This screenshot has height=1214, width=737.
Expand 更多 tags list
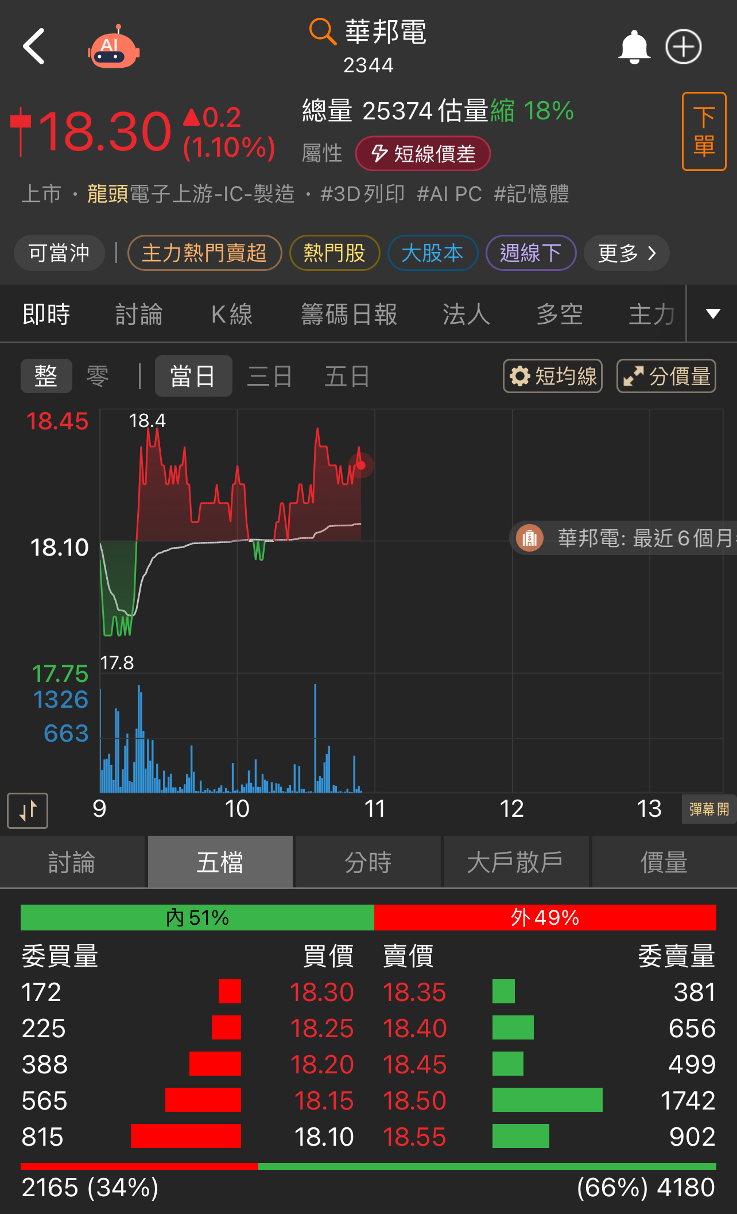[x=627, y=253]
